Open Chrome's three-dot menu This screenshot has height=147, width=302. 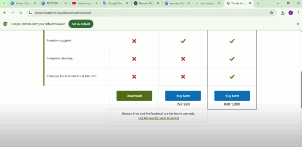[x=298, y=13]
